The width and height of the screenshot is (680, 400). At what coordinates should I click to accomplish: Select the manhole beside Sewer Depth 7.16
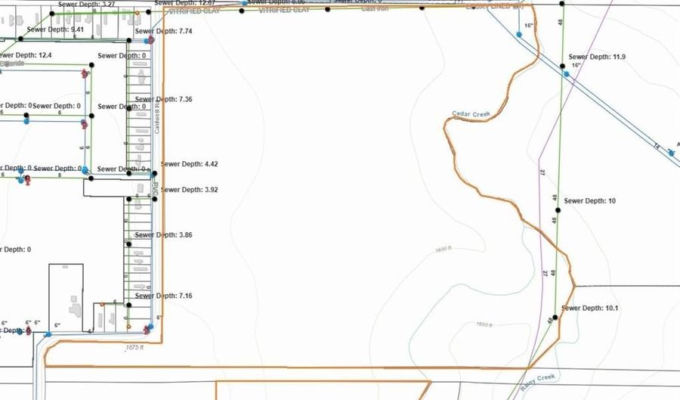(x=128, y=305)
